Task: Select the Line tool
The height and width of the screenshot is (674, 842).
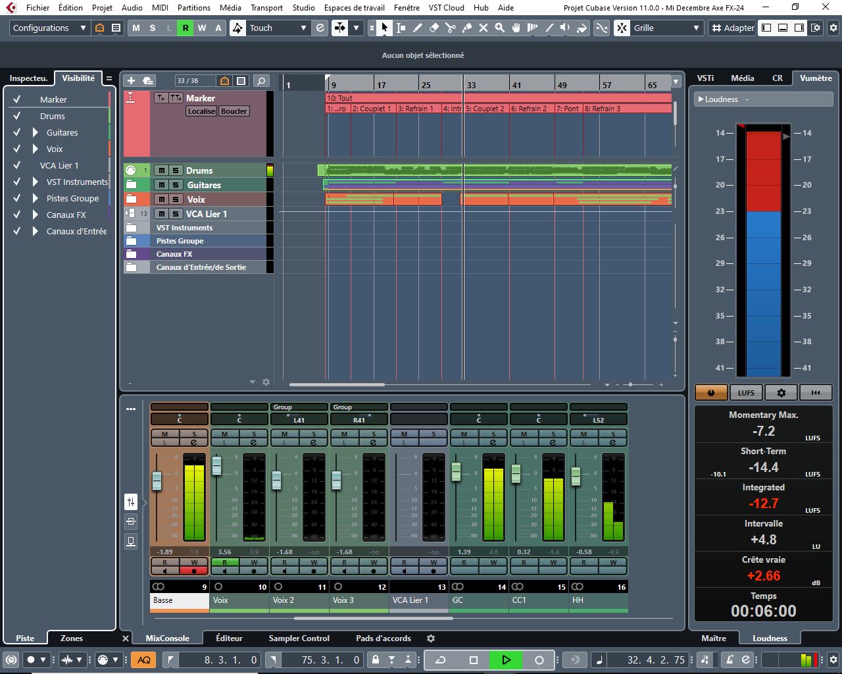Action: coord(549,28)
